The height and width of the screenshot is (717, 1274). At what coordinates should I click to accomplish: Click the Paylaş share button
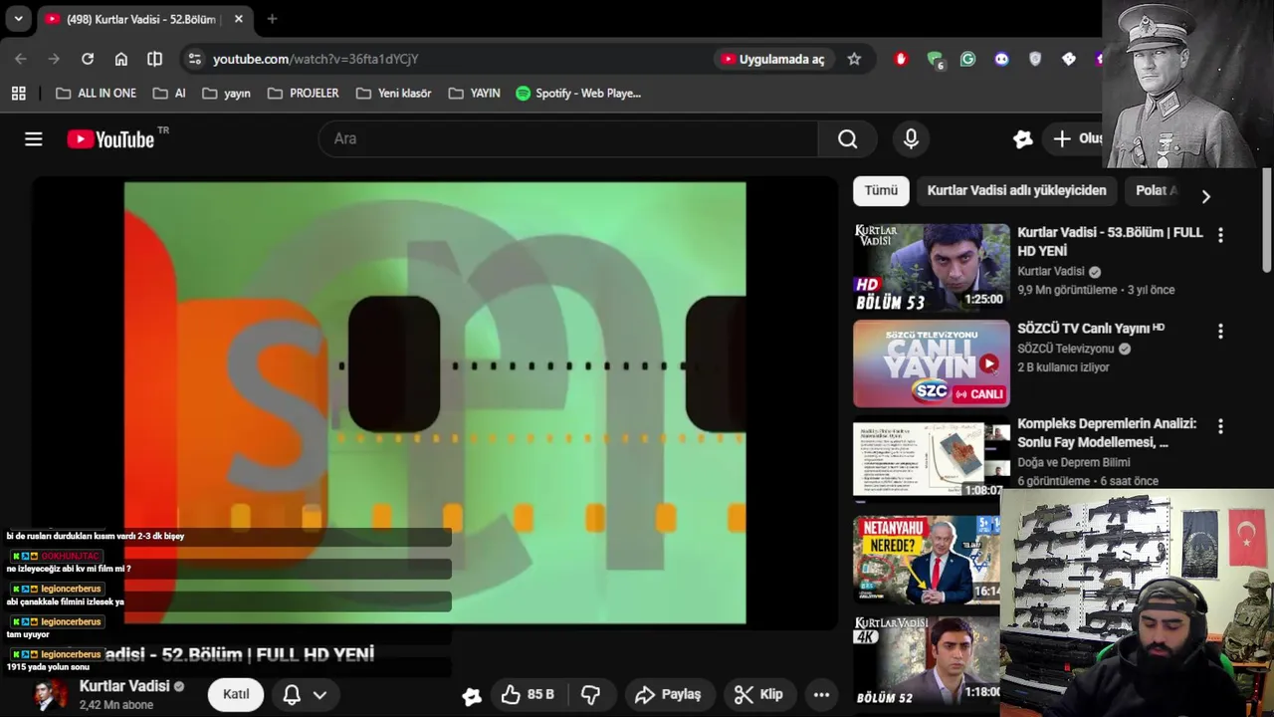pyautogui.click(x=668, y=695)
